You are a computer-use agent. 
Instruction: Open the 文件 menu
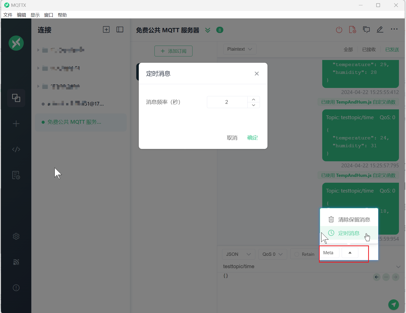click(x=8, y=15)
